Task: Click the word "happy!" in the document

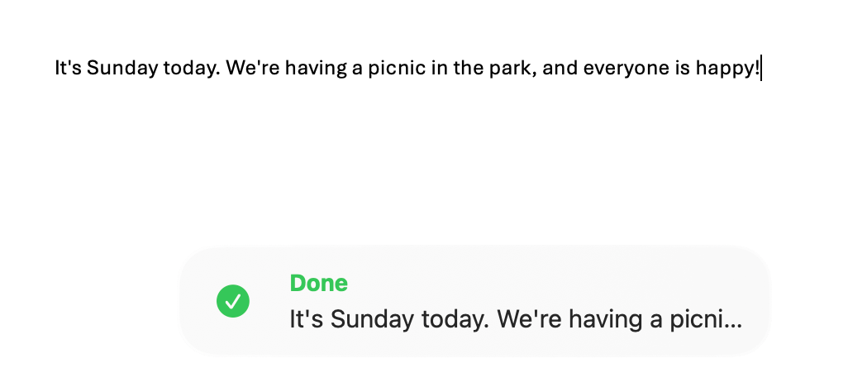Action: tap(727, 68)
